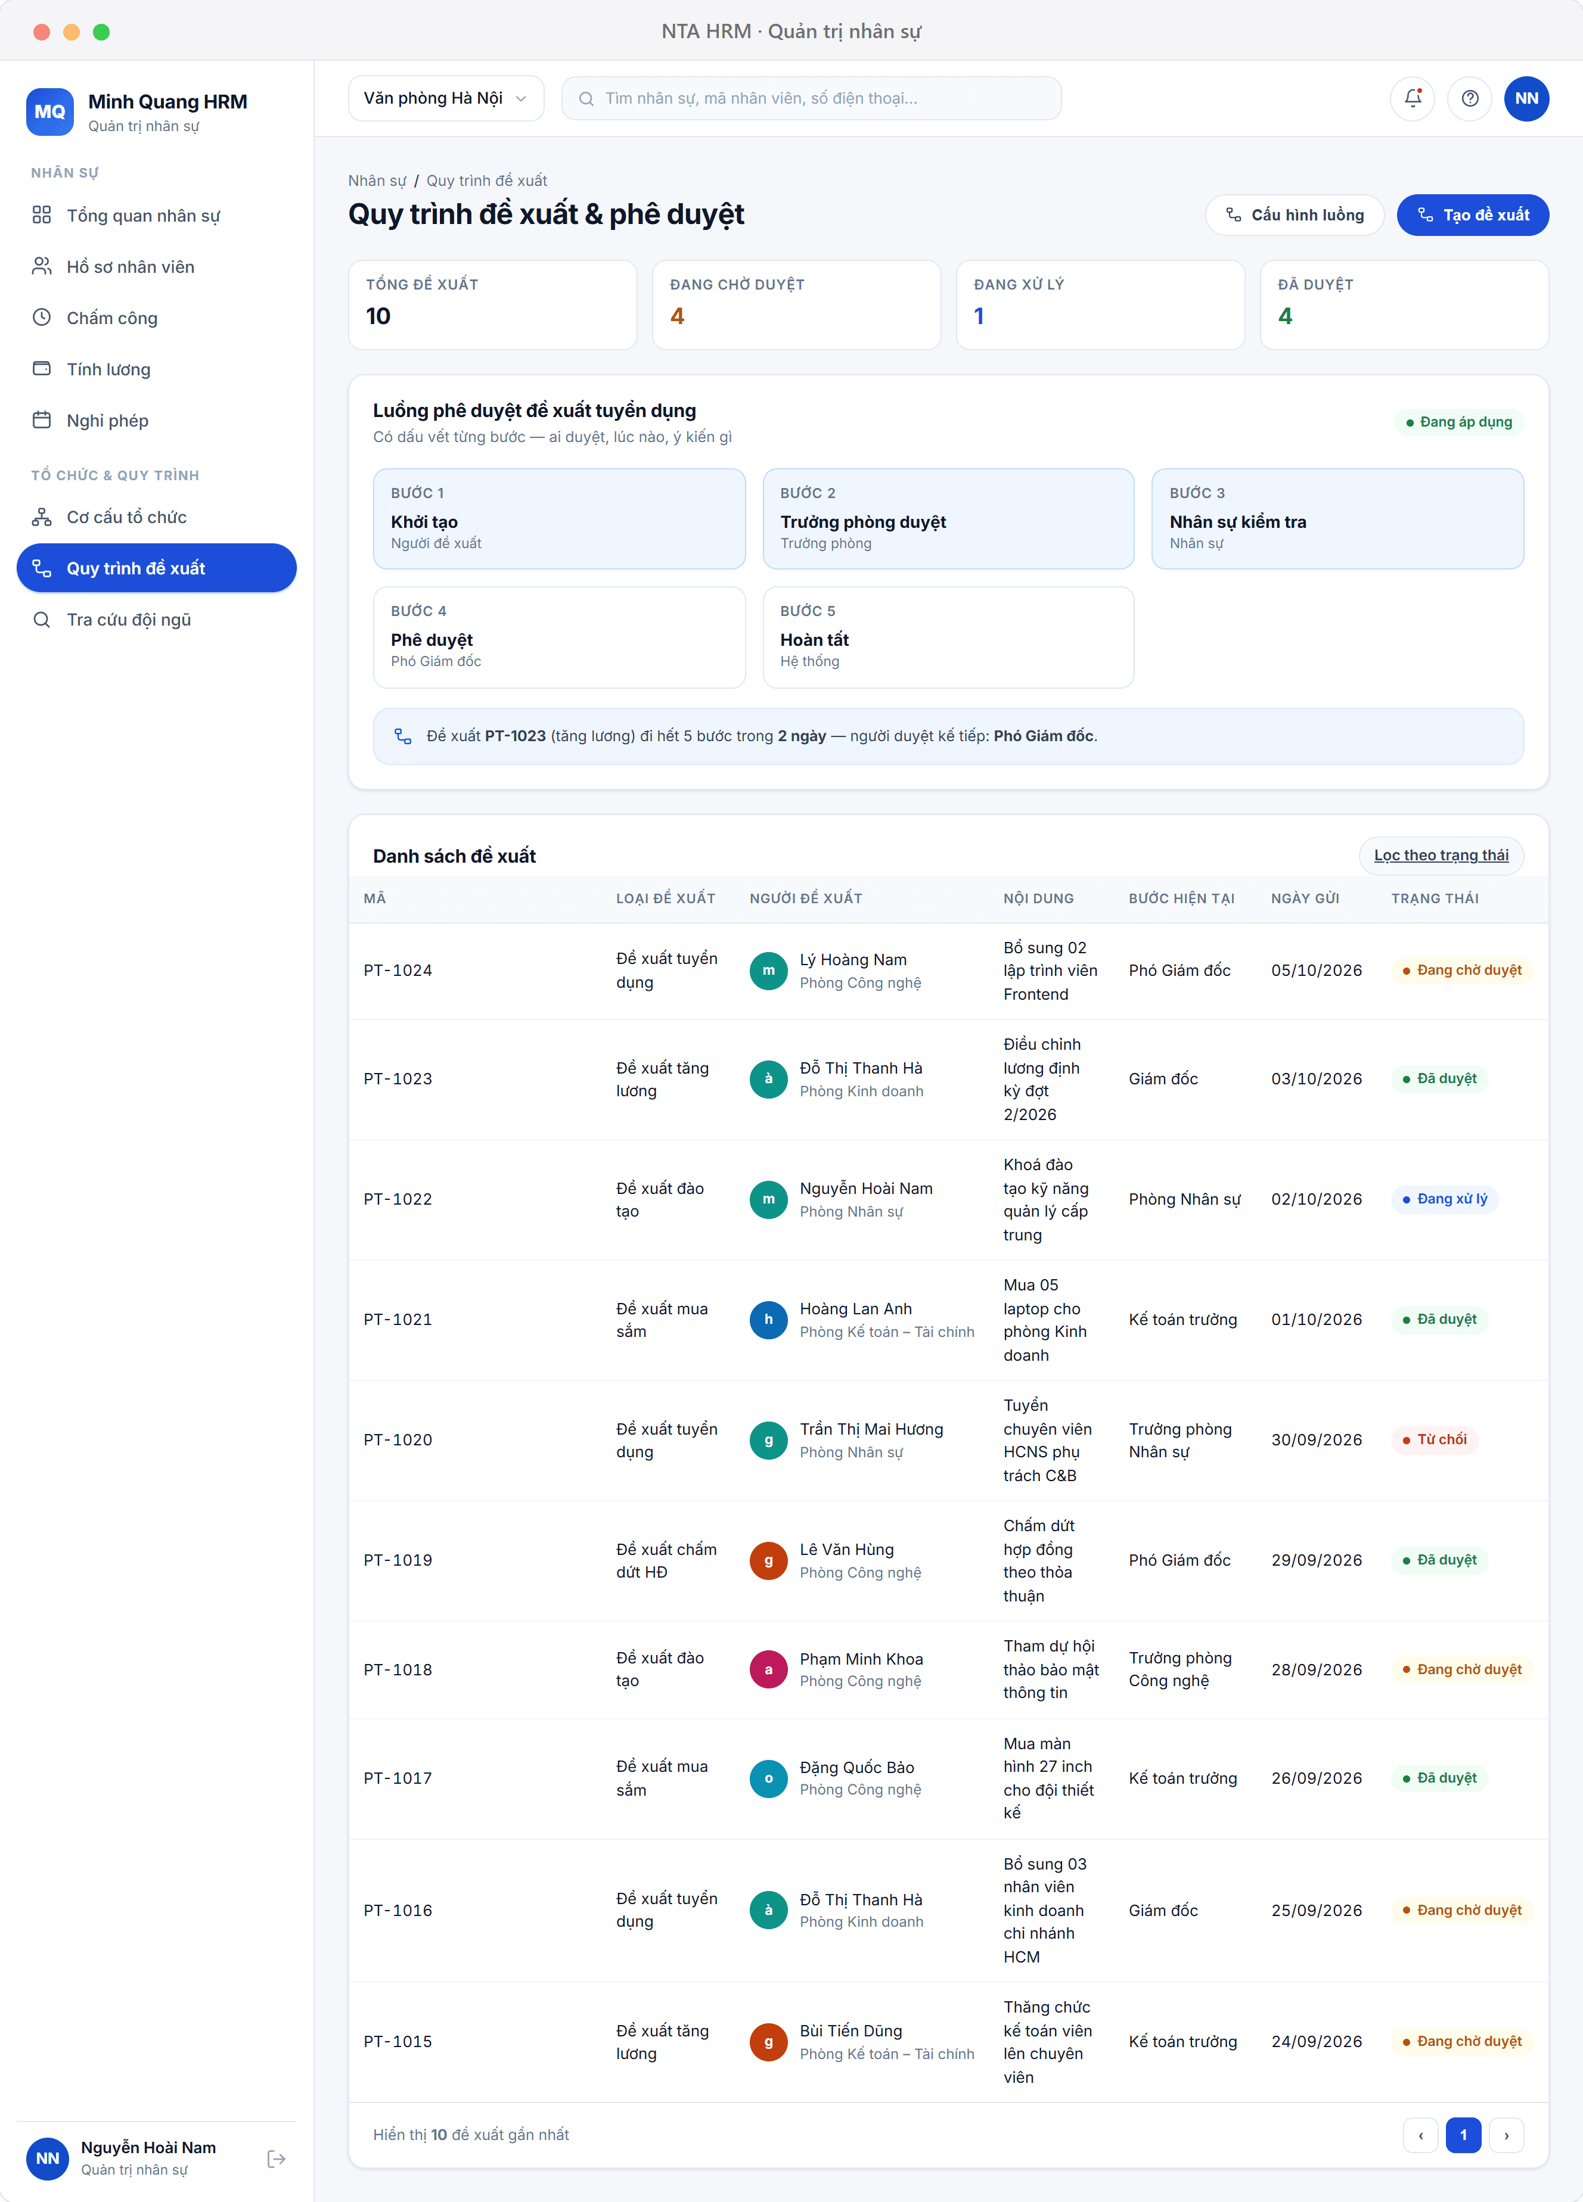Click the Đã duyệt stat card
This screenshot has height=2202, width=1583.
(1404, 305)
